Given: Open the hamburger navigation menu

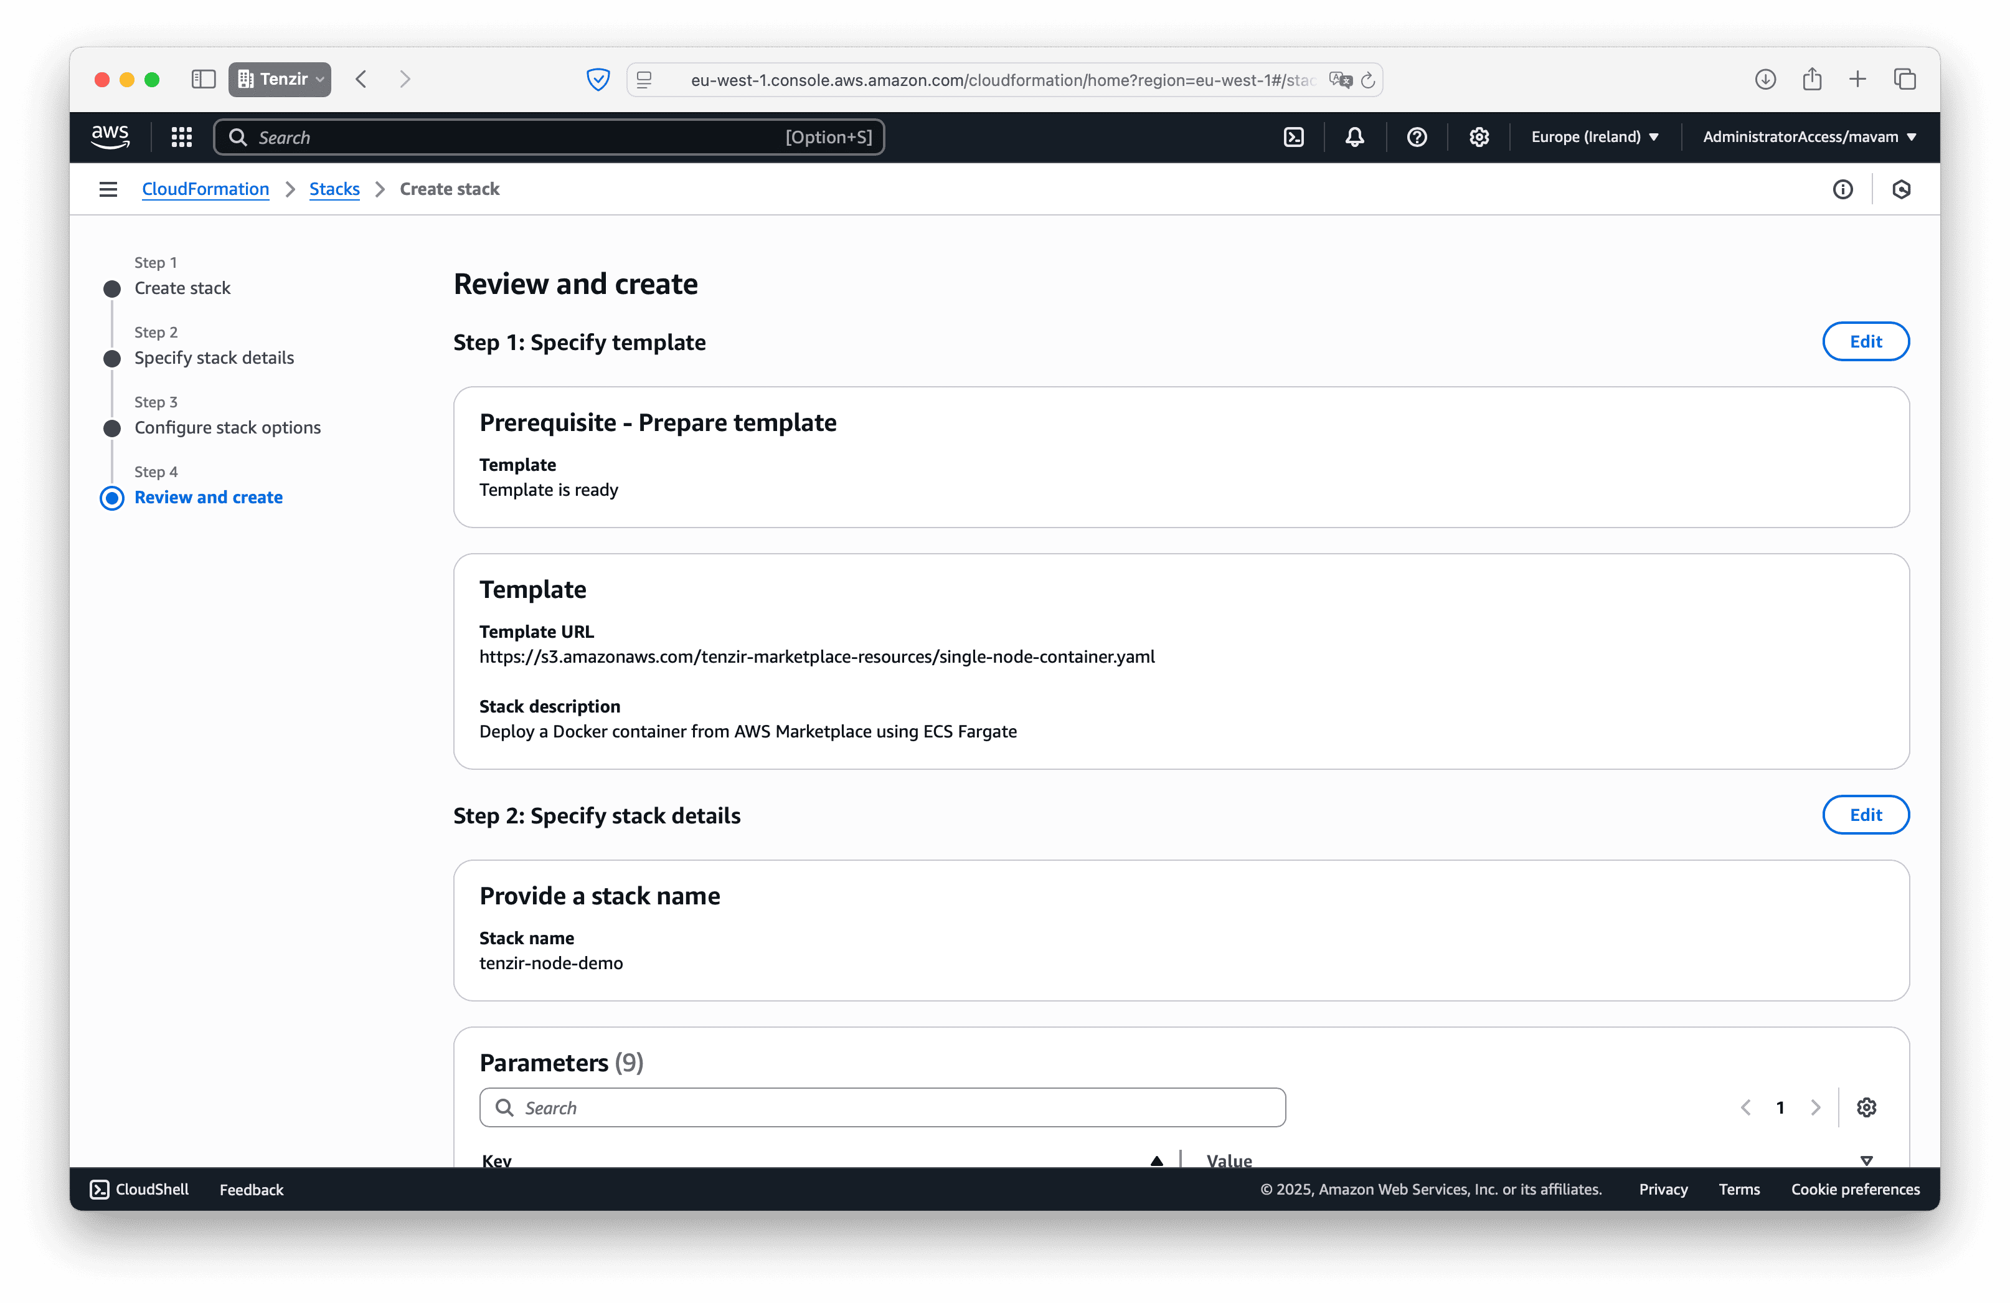Looking at the screenshot, I should click(108, 189).
